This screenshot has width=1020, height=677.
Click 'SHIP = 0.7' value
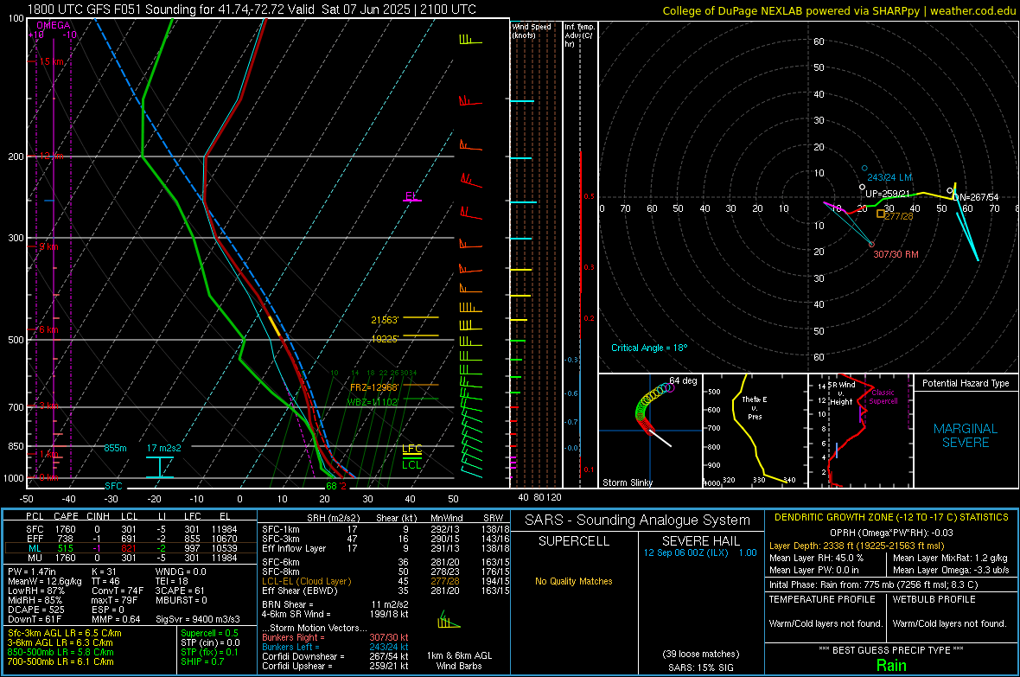tap(202, 662)
